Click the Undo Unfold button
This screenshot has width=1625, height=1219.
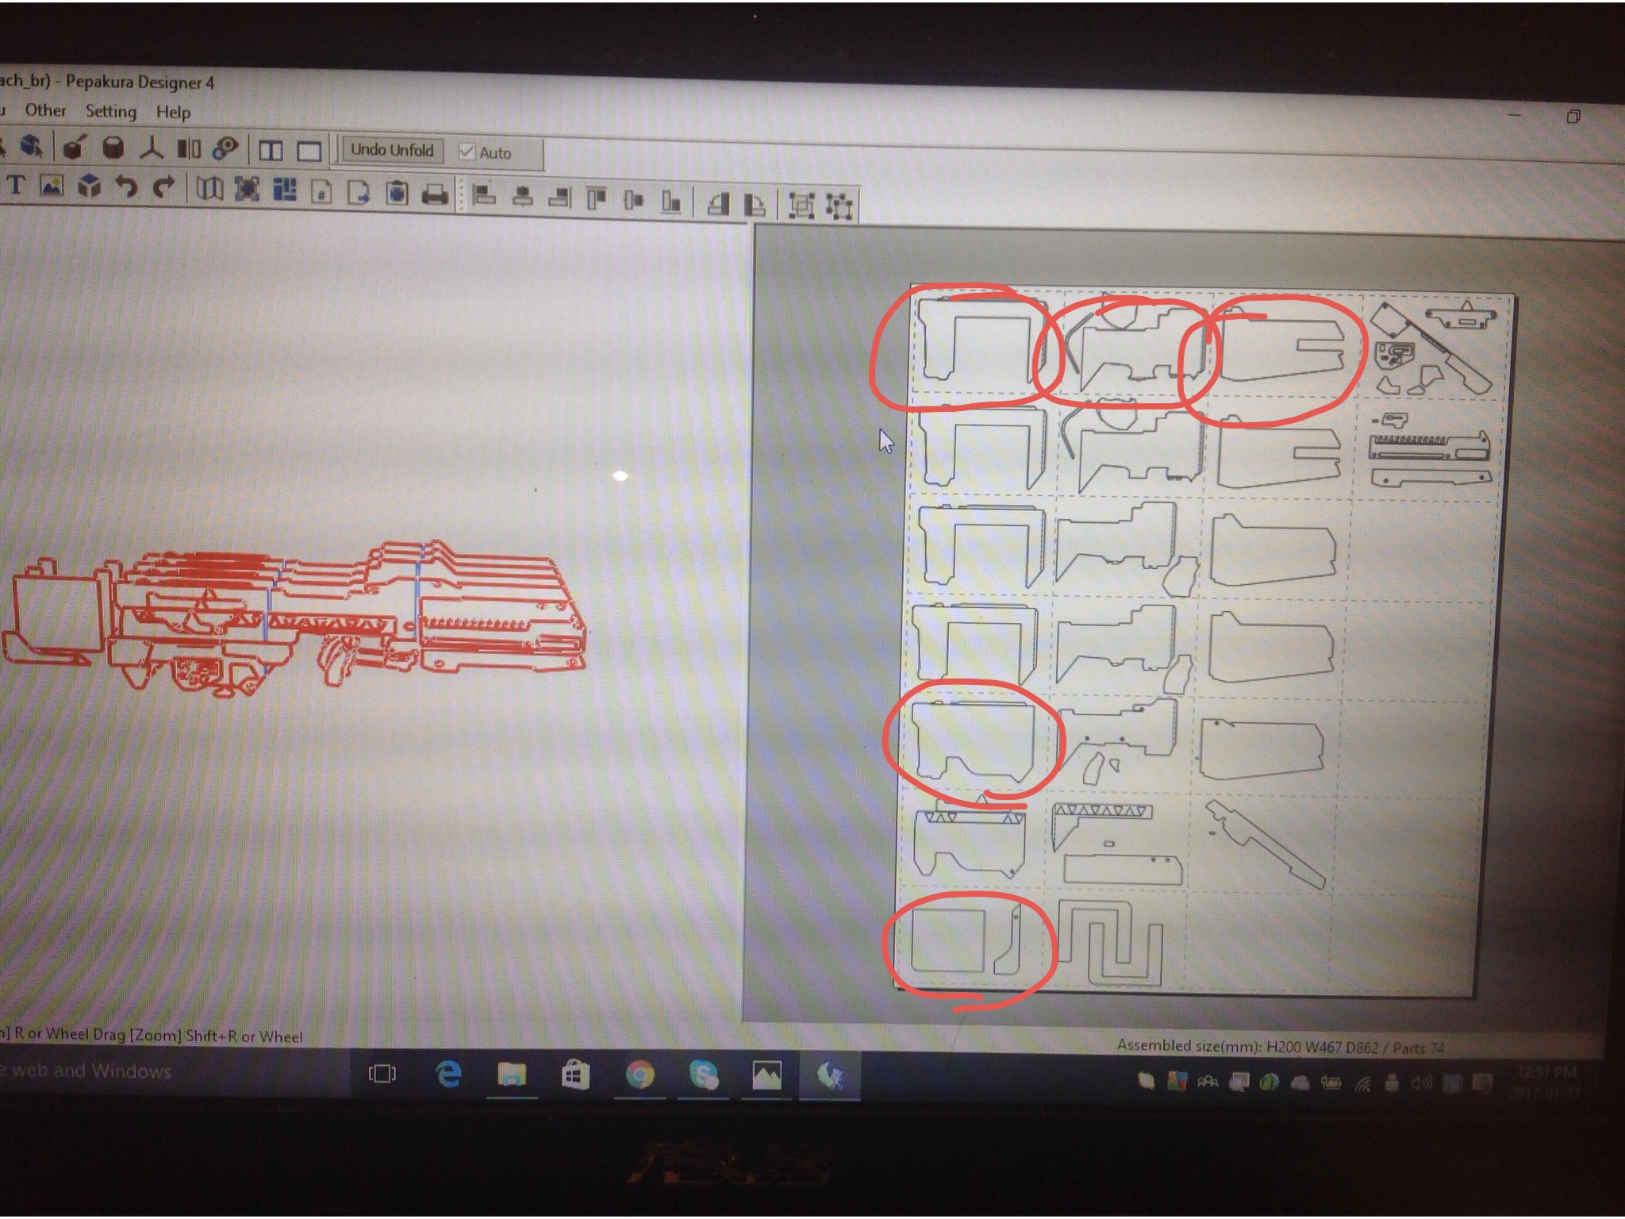click(x=392, y=150)
